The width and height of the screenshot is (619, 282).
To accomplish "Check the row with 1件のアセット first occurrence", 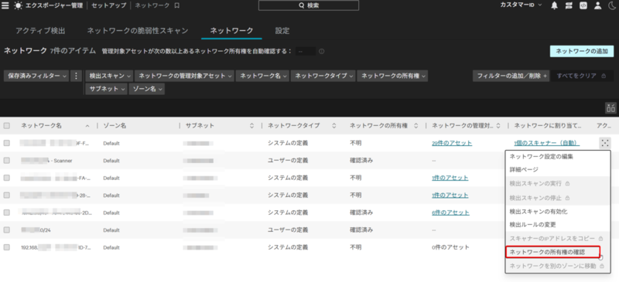I will (7, 178).
